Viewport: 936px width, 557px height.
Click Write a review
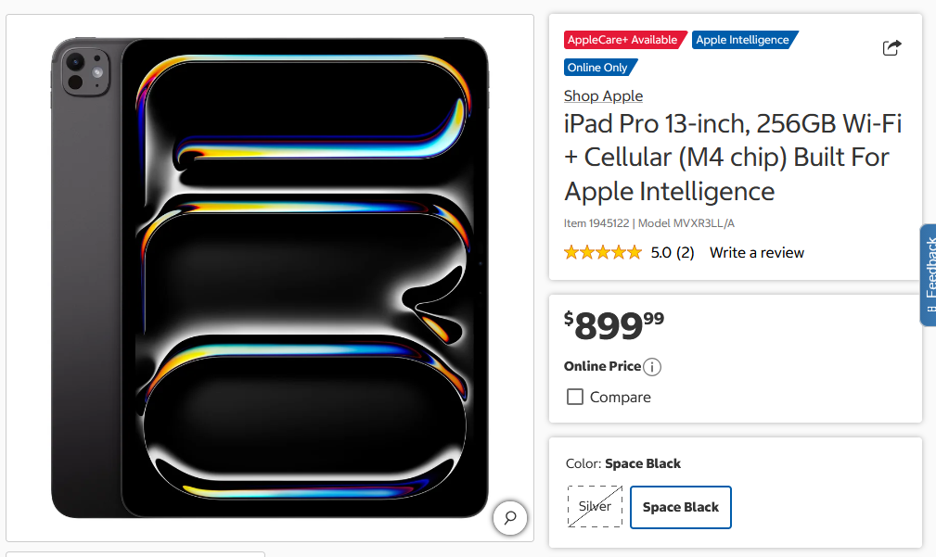(756, 252)
